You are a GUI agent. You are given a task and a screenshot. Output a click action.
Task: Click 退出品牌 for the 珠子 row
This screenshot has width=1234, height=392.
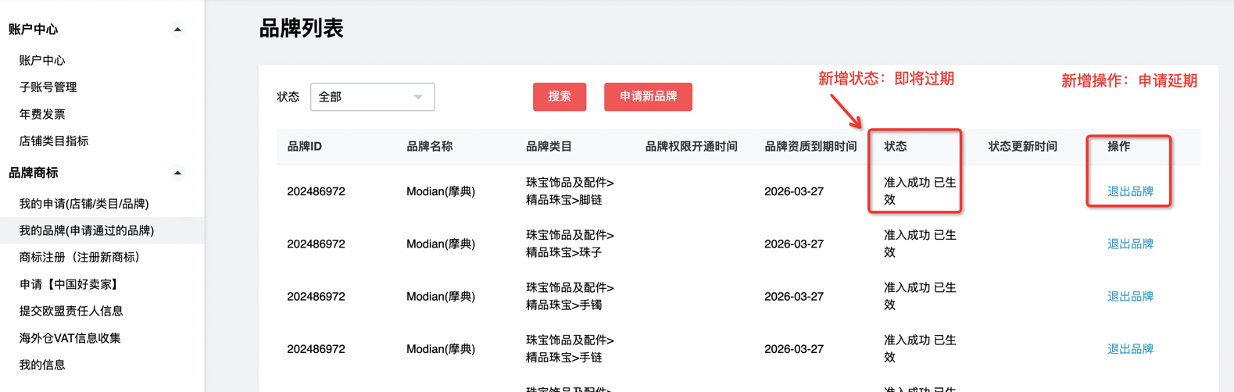click(1130, 244)
